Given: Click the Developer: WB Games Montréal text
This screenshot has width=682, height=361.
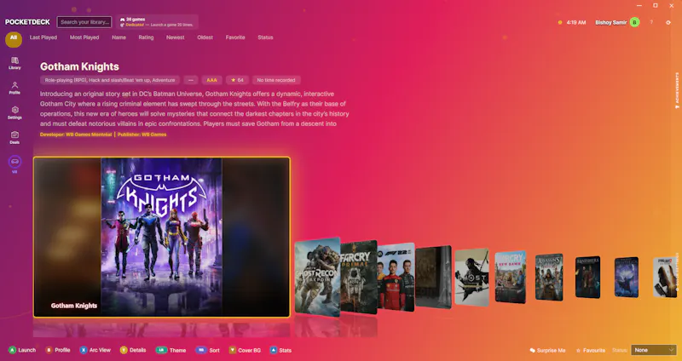Looking at the screenshot, I should pos(76,135).
